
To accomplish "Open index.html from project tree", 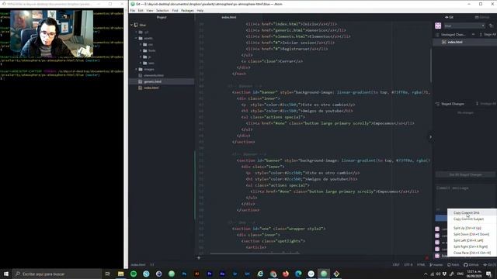I will pyautogui.click(x=151, y=88).
